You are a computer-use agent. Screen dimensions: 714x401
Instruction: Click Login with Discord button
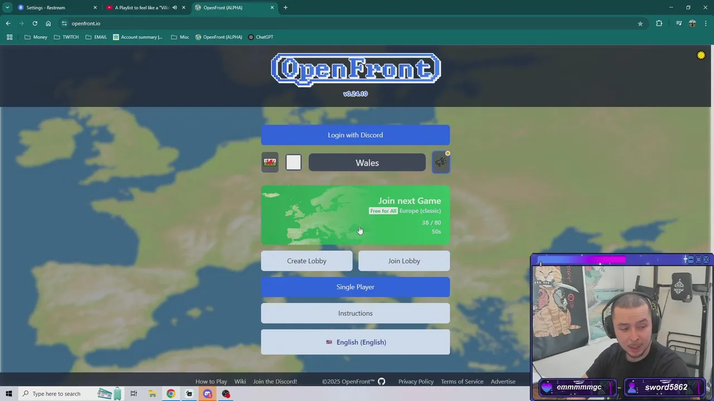355,135
